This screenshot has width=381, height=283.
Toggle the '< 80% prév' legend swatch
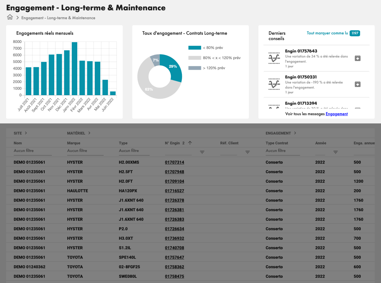tap(194, 48)
